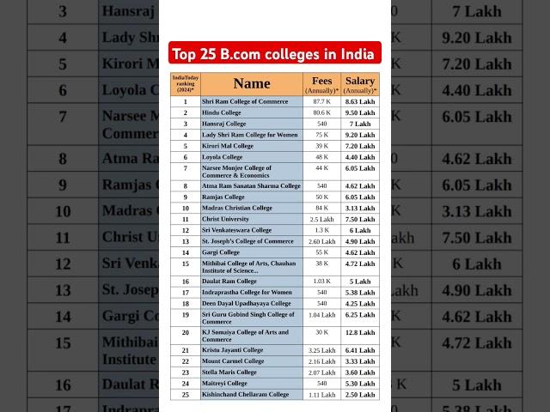Click the '87.7 K' fees value

click(x=321, y=101)
